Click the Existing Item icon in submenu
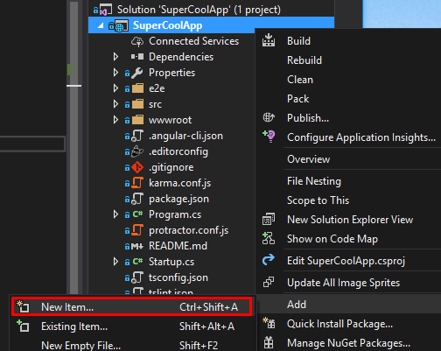 [23, 326]
